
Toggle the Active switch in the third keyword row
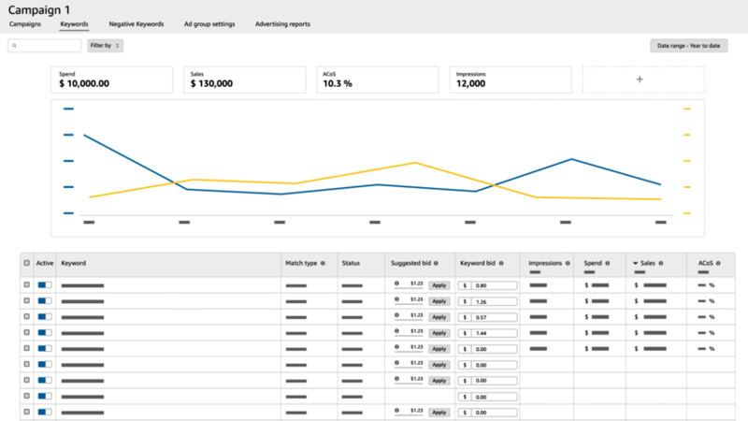click(x=45, y=316)
